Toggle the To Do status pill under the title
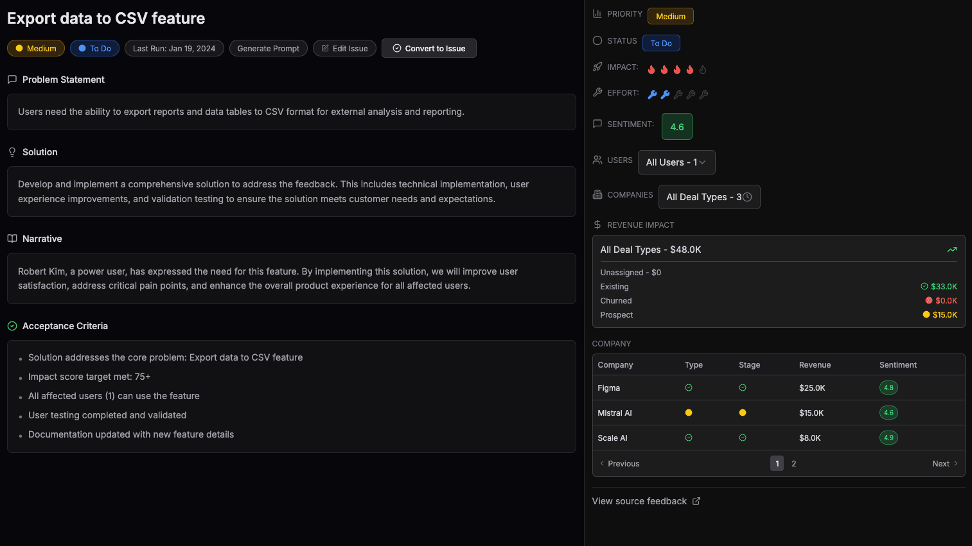972x546 pixels. tap(94, 48)
